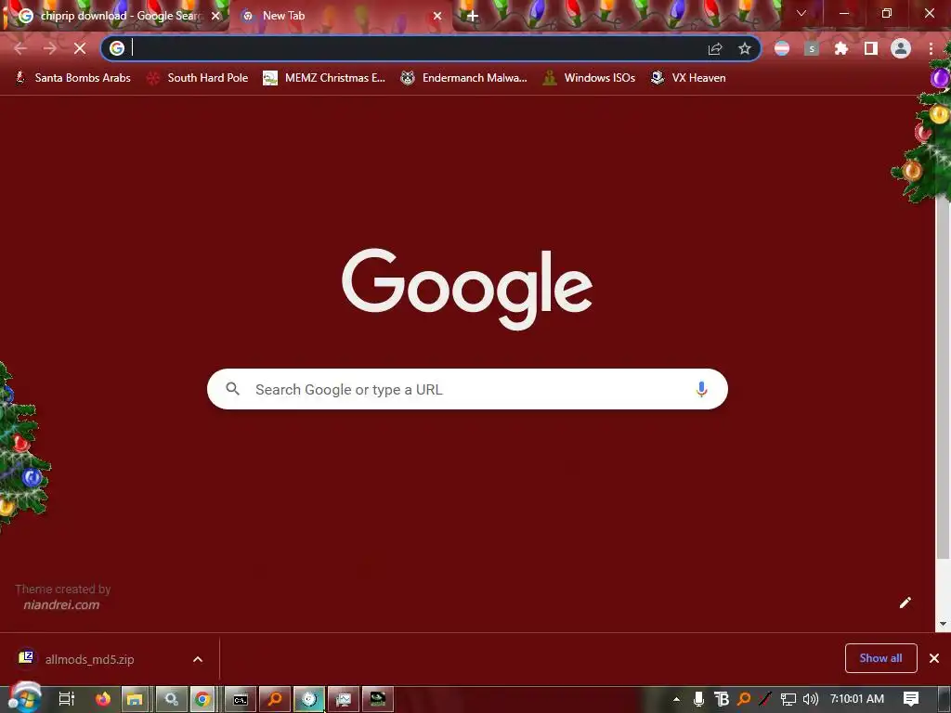951x713 pixels.
Task: Close the New Tab tab
Action: (437, 16)
